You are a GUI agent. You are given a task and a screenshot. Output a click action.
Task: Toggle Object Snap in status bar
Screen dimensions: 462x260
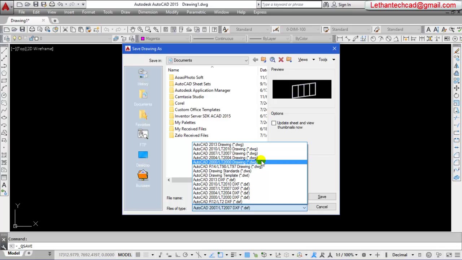pyautogui.click(x=221, y=255)
